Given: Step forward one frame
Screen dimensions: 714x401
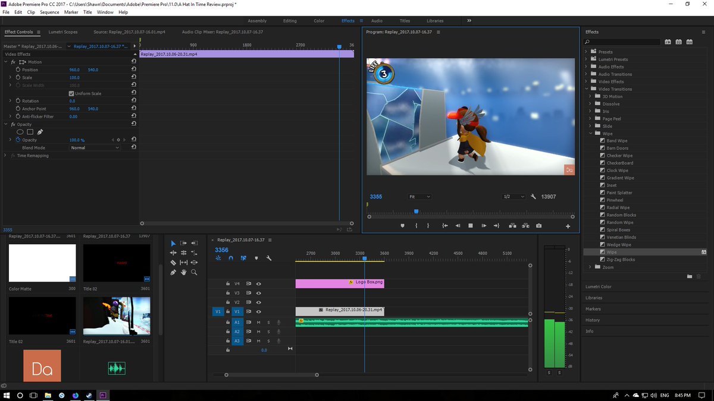Looking at the screenshot, I should 484,226.
